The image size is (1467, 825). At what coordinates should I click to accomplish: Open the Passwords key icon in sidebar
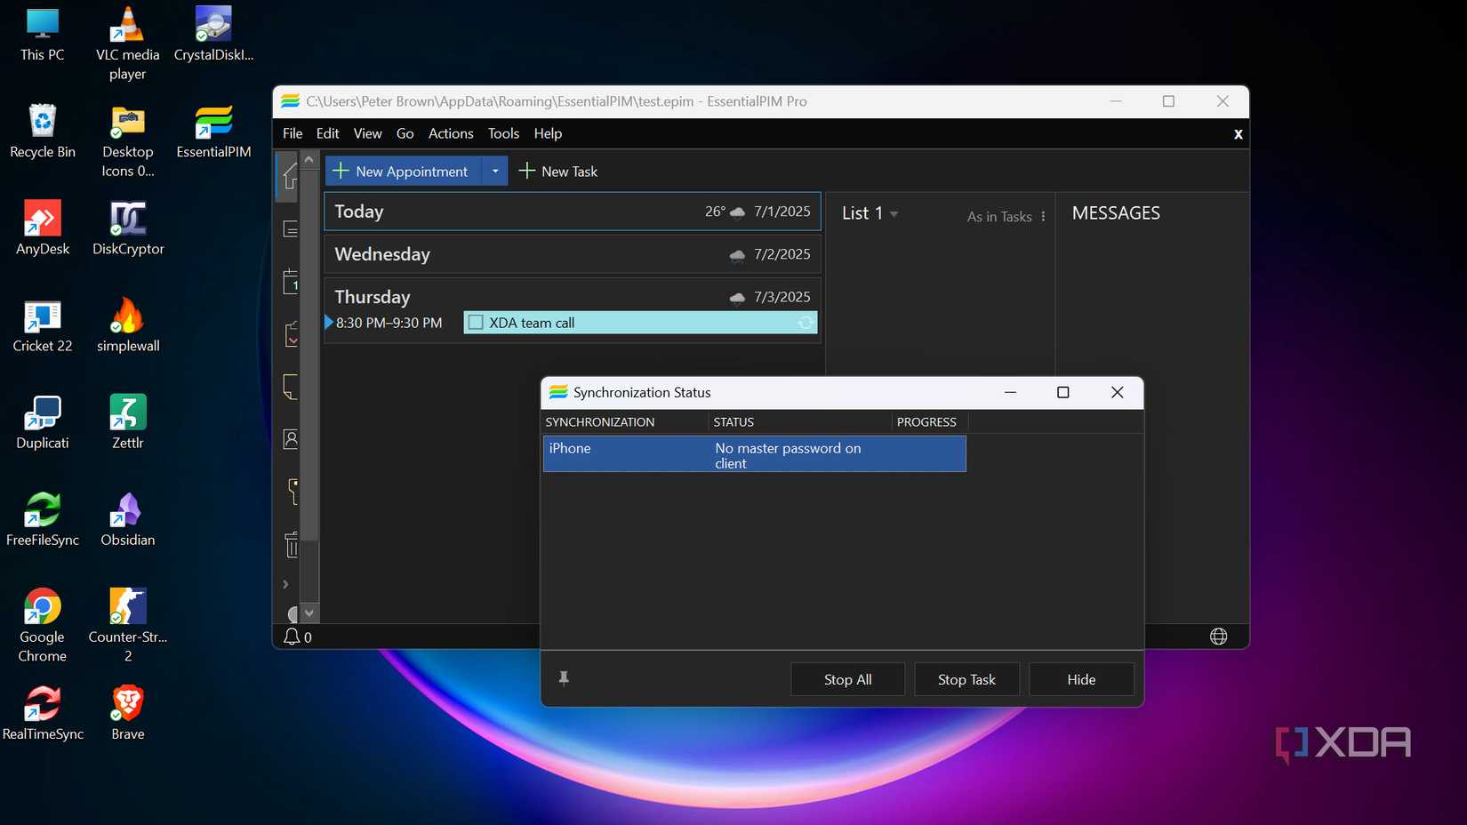coord(292,491)
